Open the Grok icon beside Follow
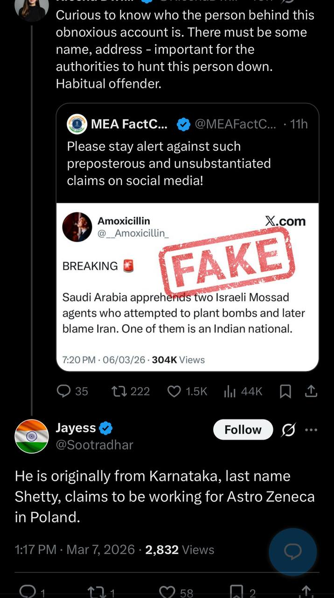This screenshot has height=598, width=334. [x=289, y=430]
